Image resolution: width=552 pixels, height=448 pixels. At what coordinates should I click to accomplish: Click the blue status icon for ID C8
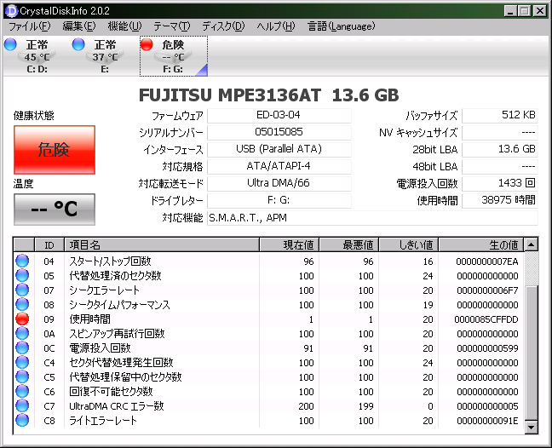pos(22,420)
